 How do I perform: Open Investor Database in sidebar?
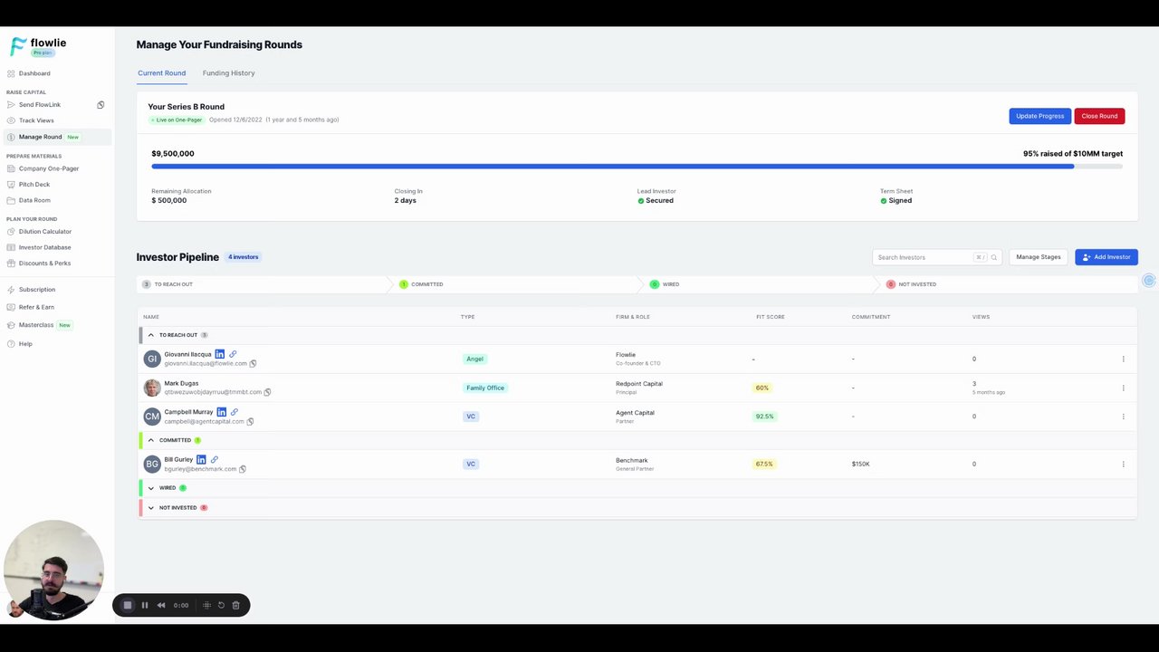(x=45, y=247)
